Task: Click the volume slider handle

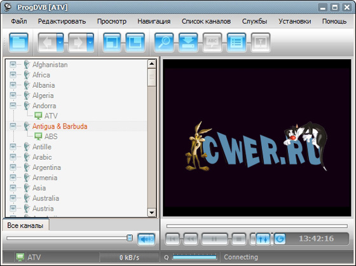Action: tap(130, 238)
